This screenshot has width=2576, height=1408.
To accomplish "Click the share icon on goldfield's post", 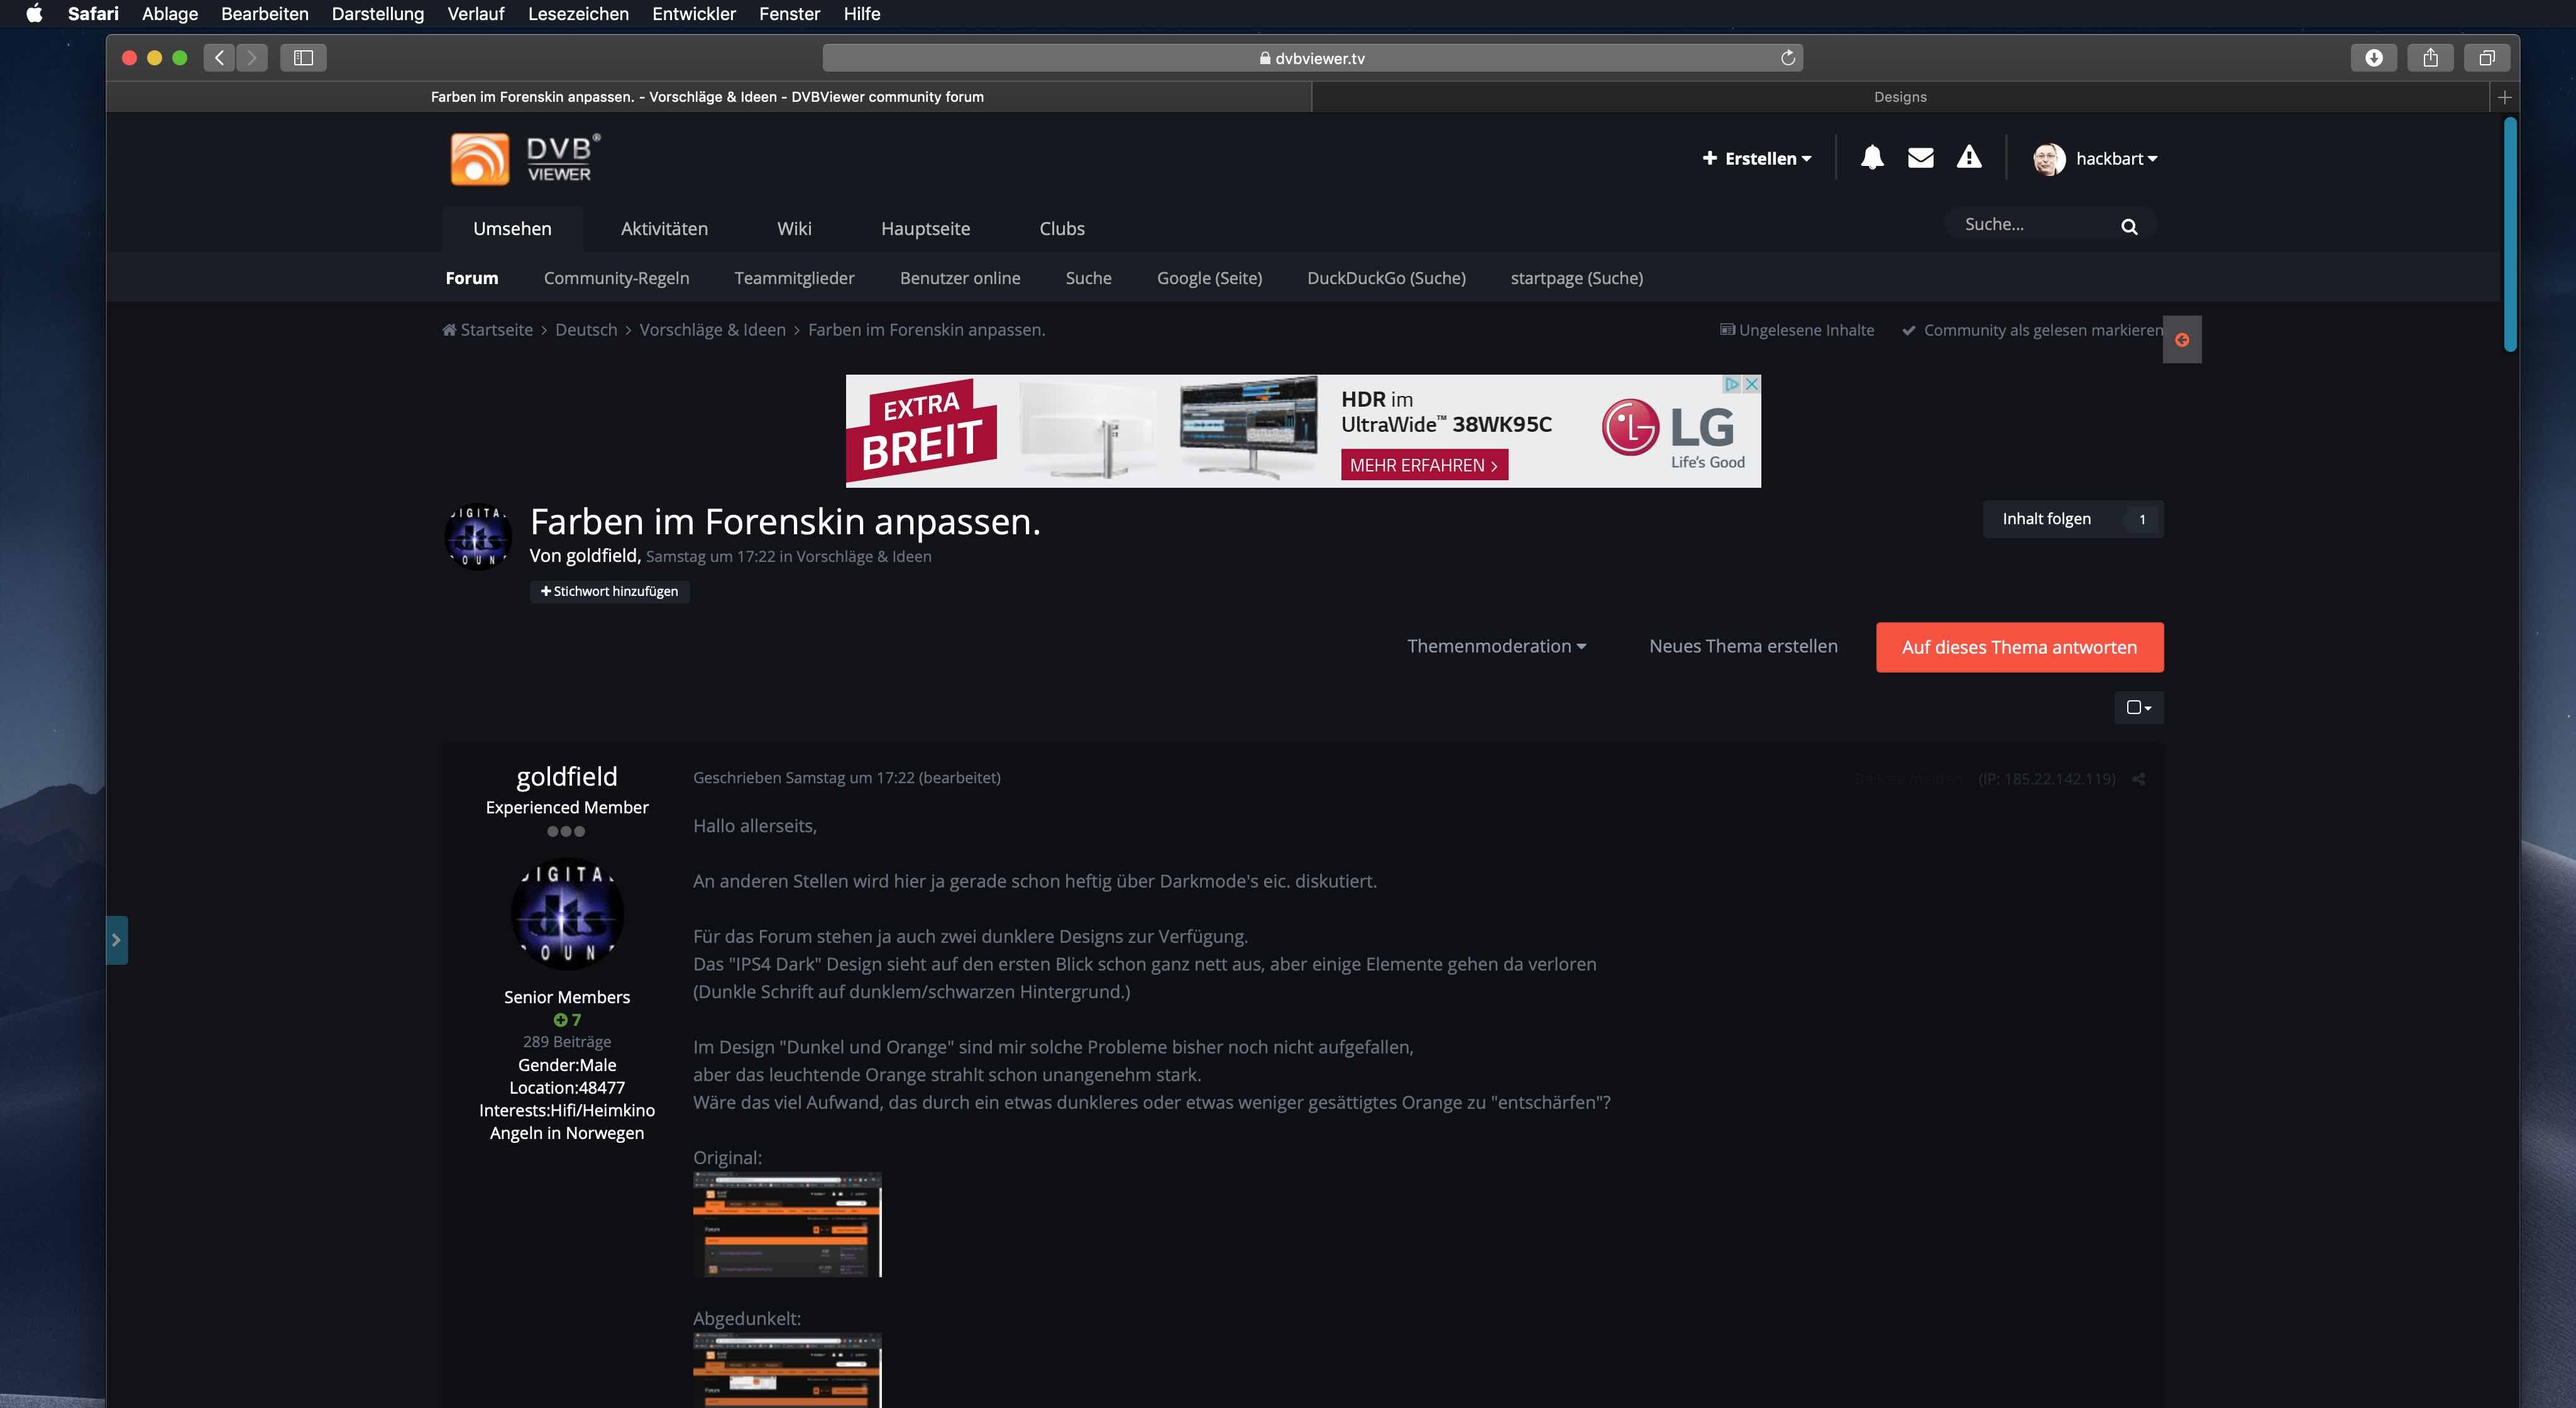I will pos(2138,779).
